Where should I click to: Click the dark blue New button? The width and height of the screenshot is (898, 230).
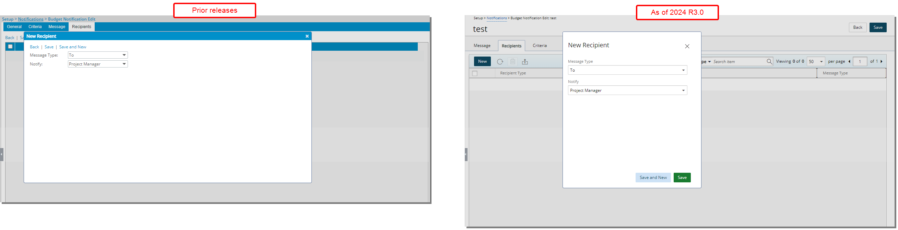pos(482,61)
